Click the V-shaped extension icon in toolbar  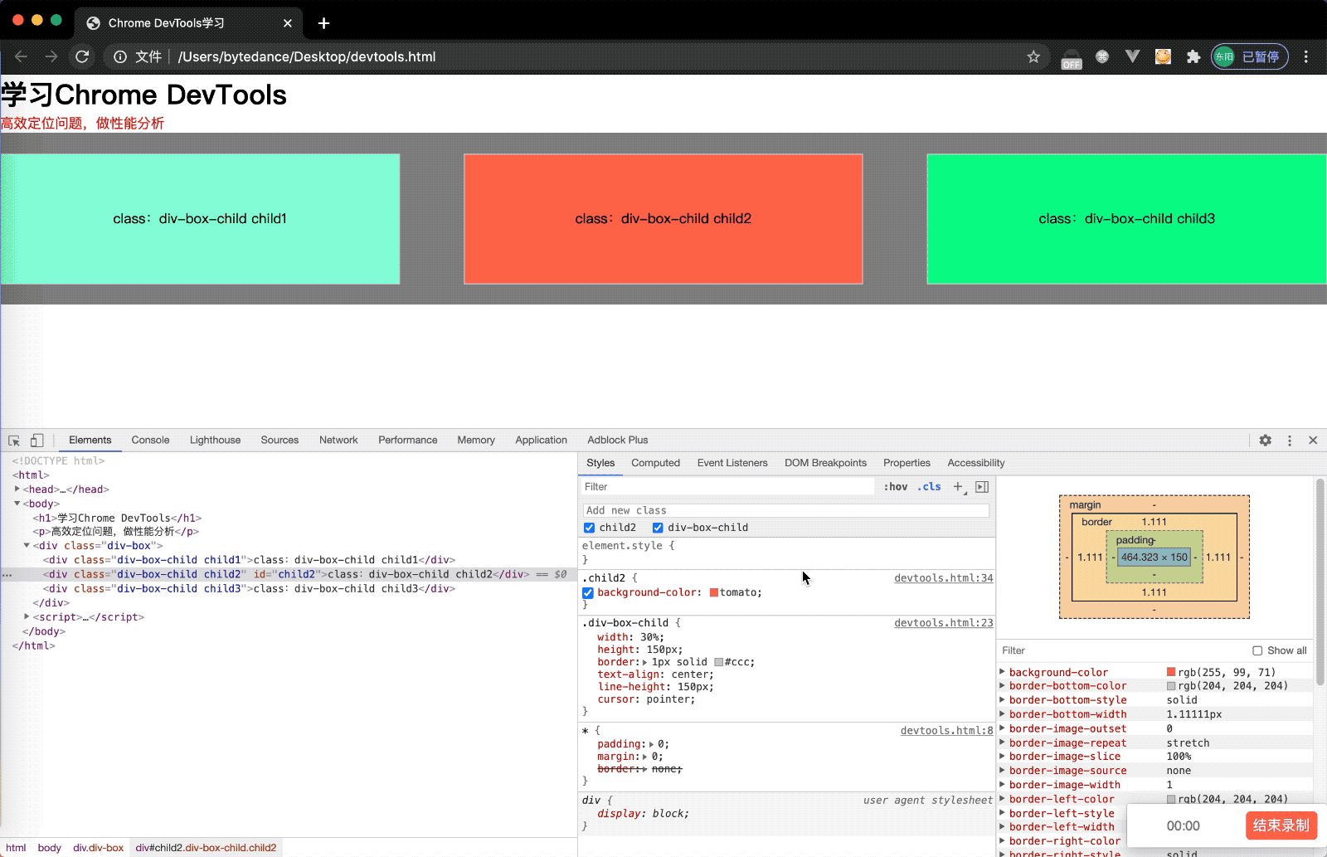coord(1132,56)
